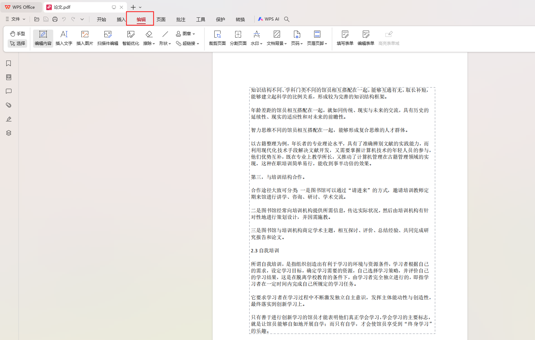Switch to the 保护 ribbon tab

click(221, 19)
